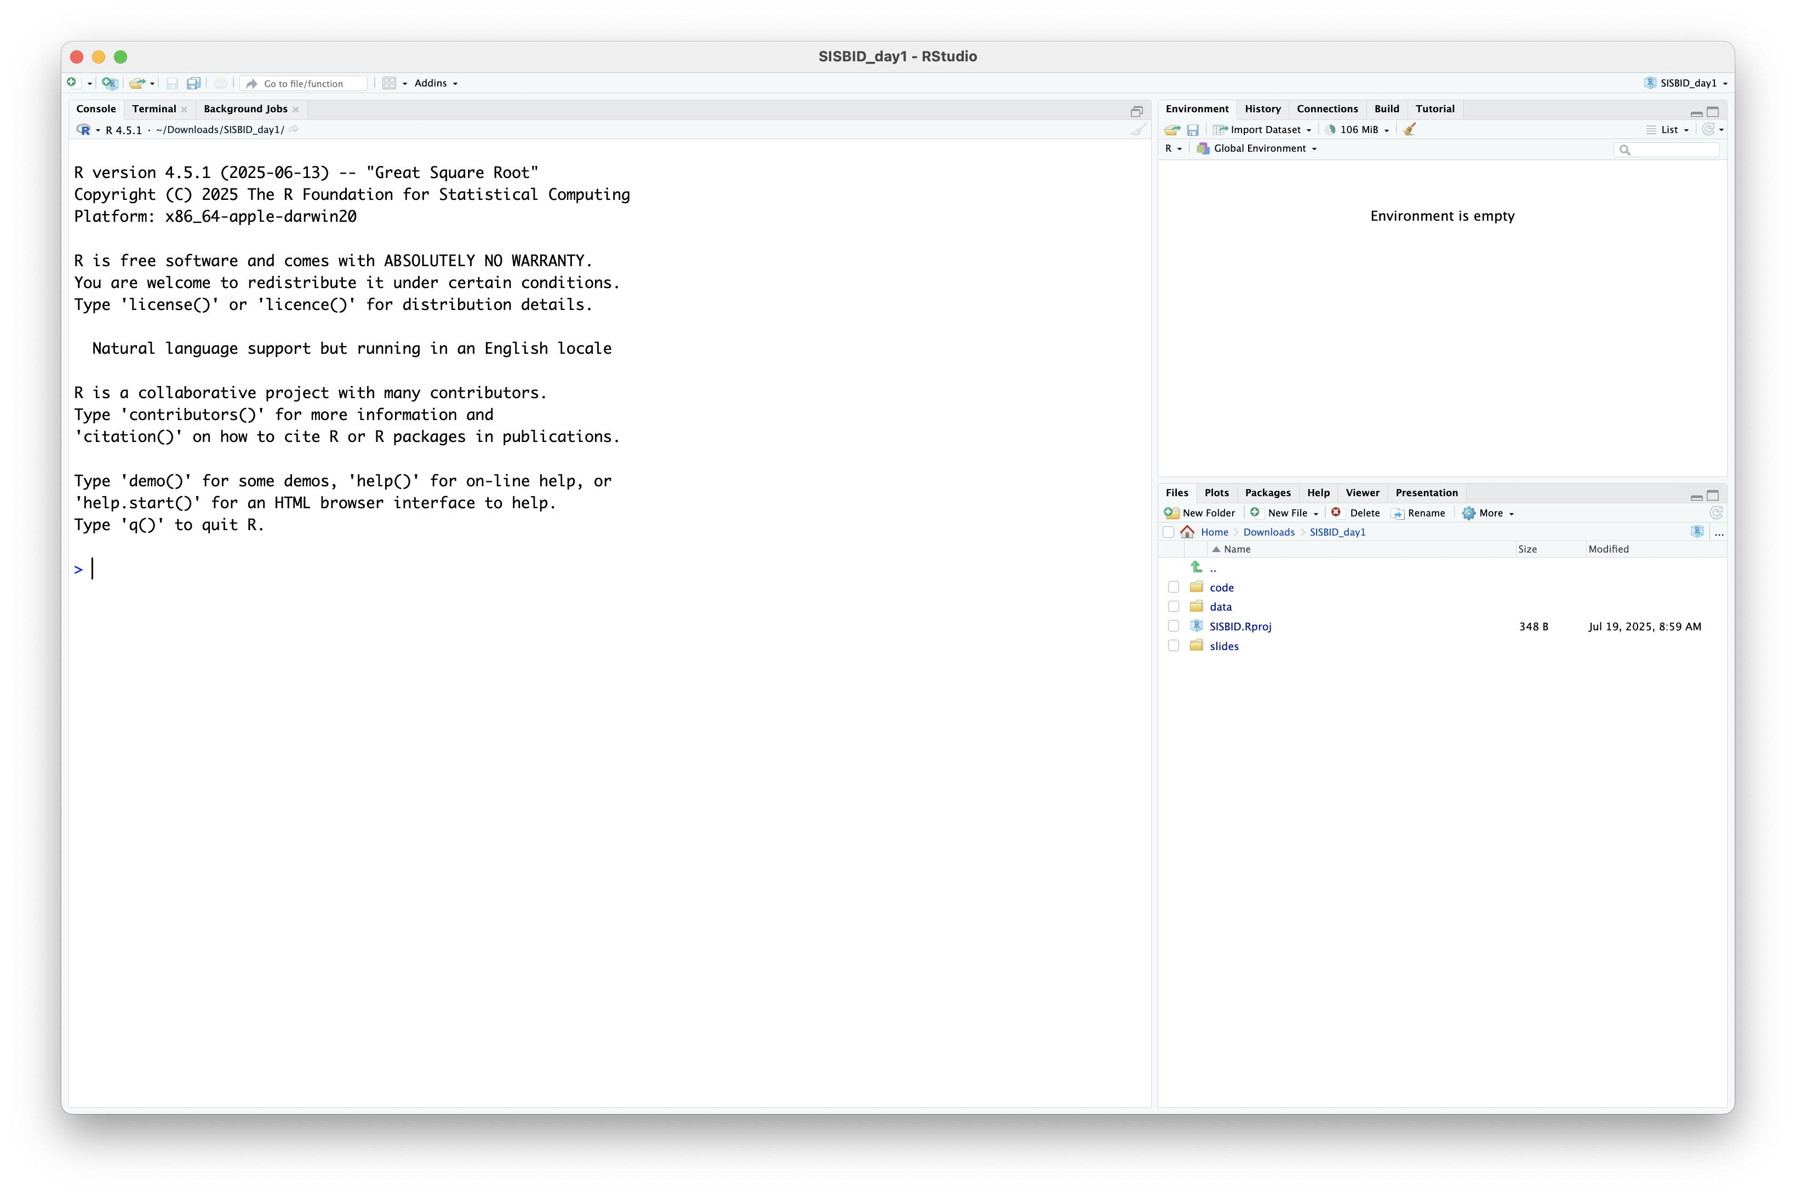Image resolution: width=1796 pixels, height=1195 pixels.
Task: Click the view current directory arrow in Console
Action: (x=294, y=130)
